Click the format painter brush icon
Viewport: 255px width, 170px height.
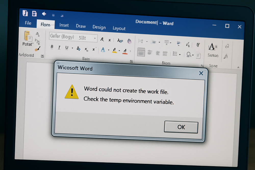[x=38, y=49]
